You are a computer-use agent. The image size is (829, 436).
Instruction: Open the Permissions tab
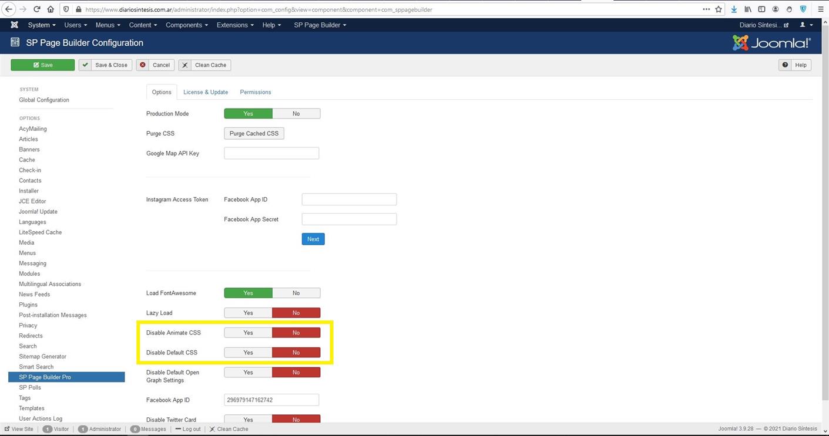[x=255, y=92]
